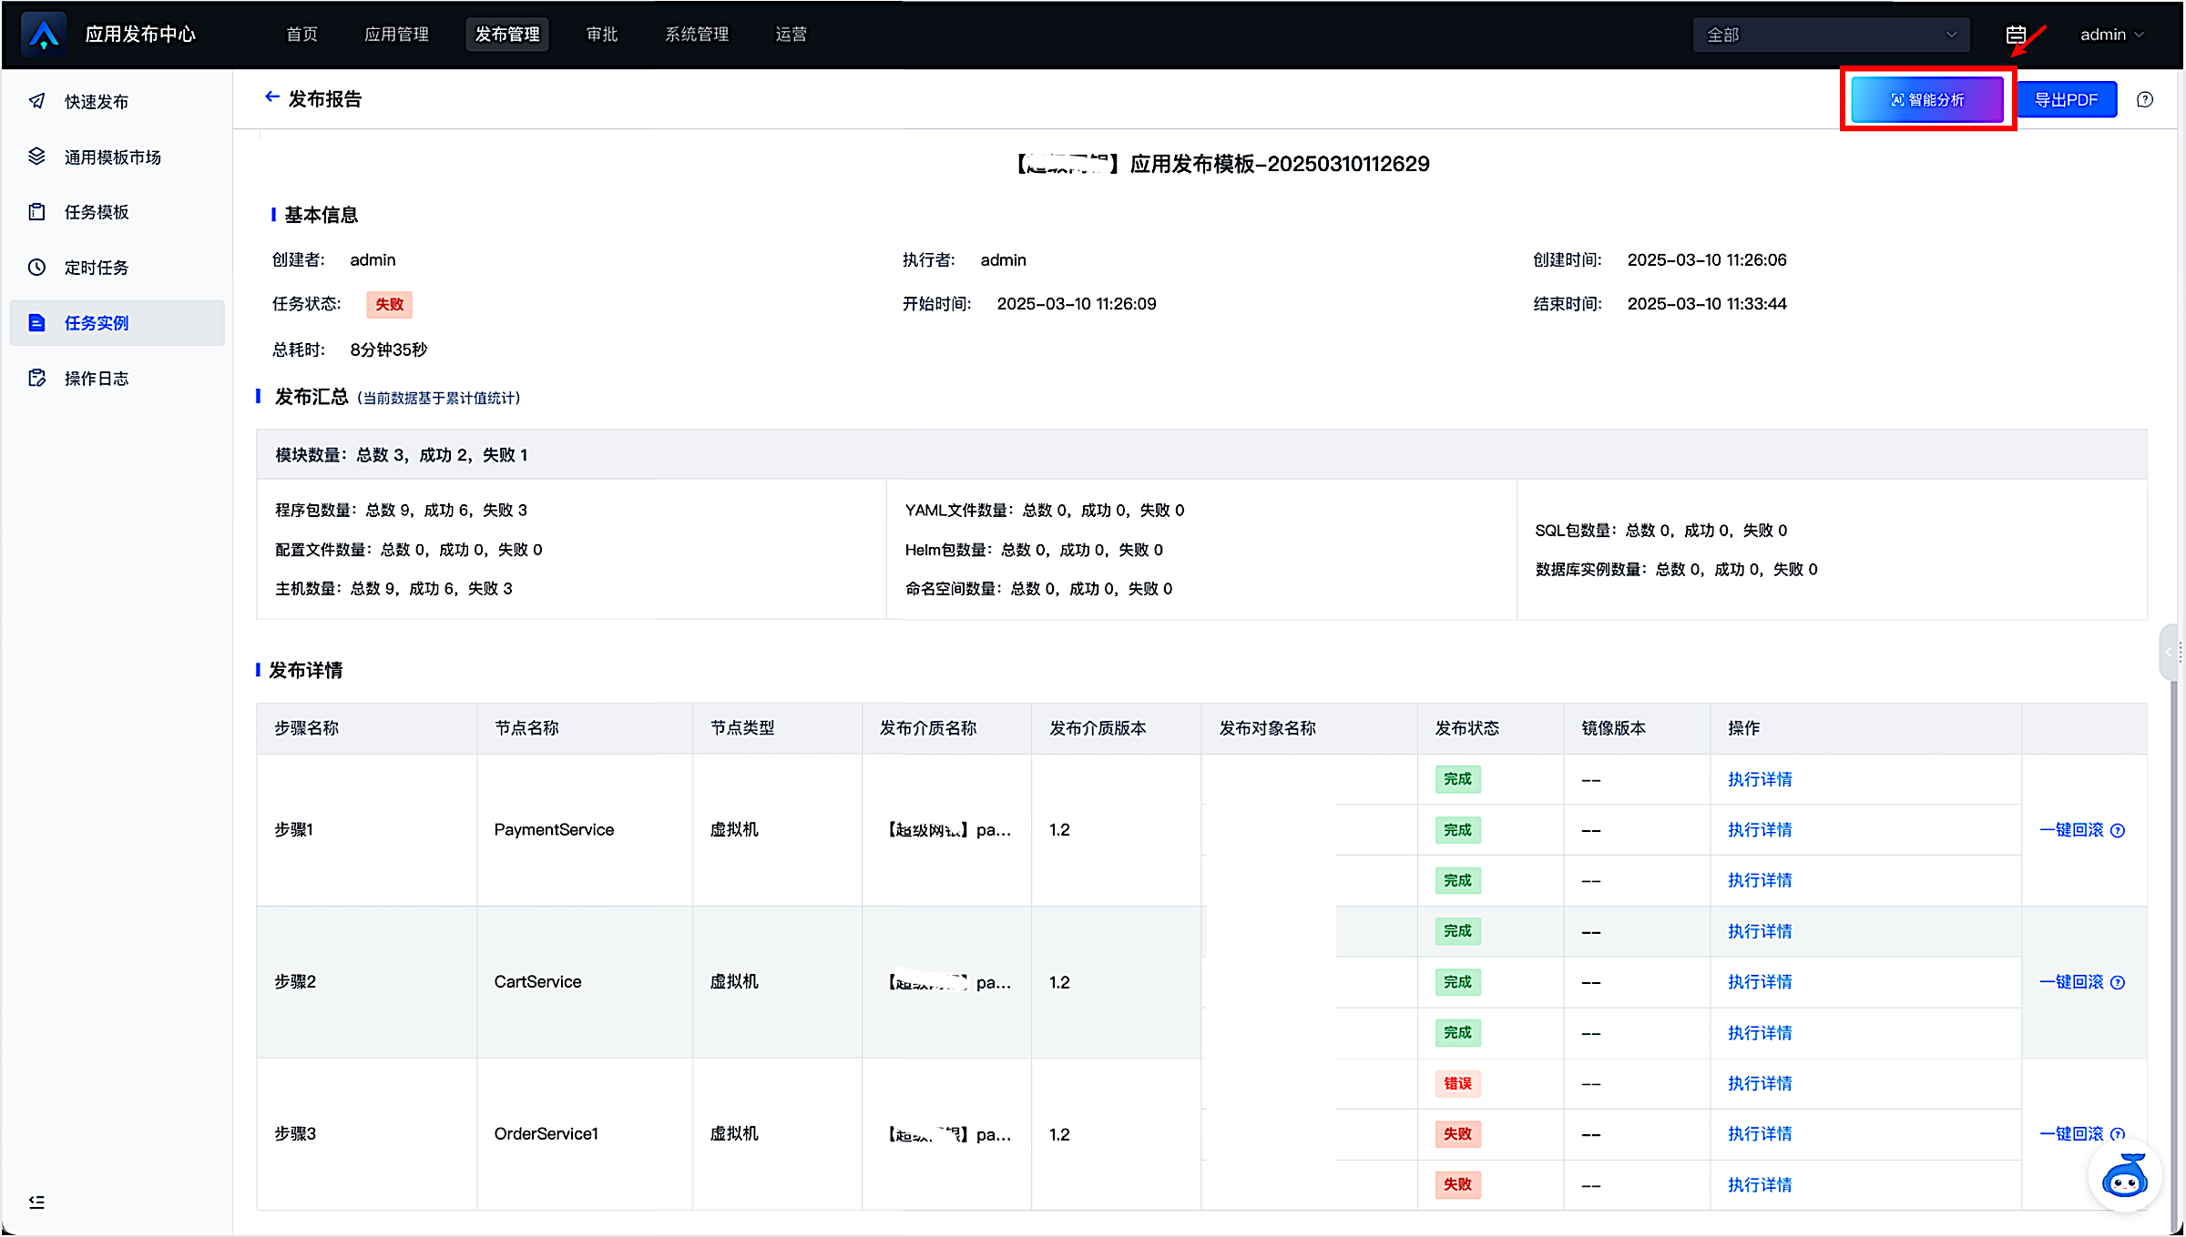The width and height of the screenshot is (2186, 1237).
Task: Open 执行详情 for the 错误 status row
Action: [1760, 1083]
